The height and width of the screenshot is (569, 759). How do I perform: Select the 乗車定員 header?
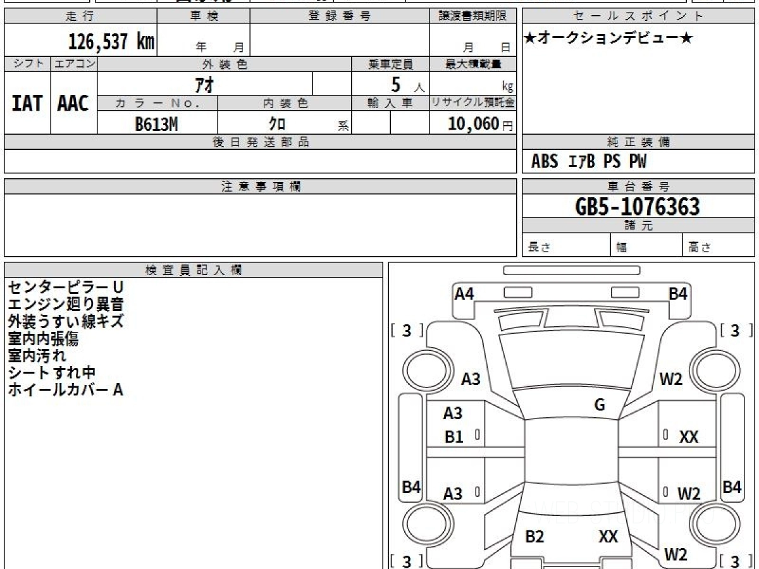point(390,64)
